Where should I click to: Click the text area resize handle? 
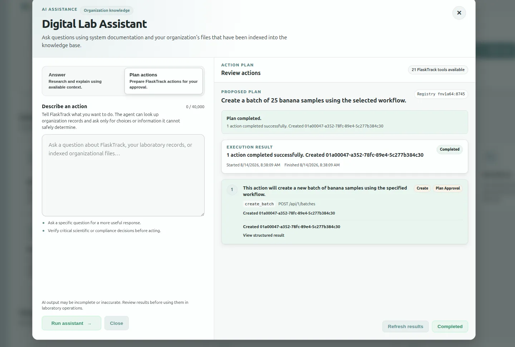tap(202, 214)
